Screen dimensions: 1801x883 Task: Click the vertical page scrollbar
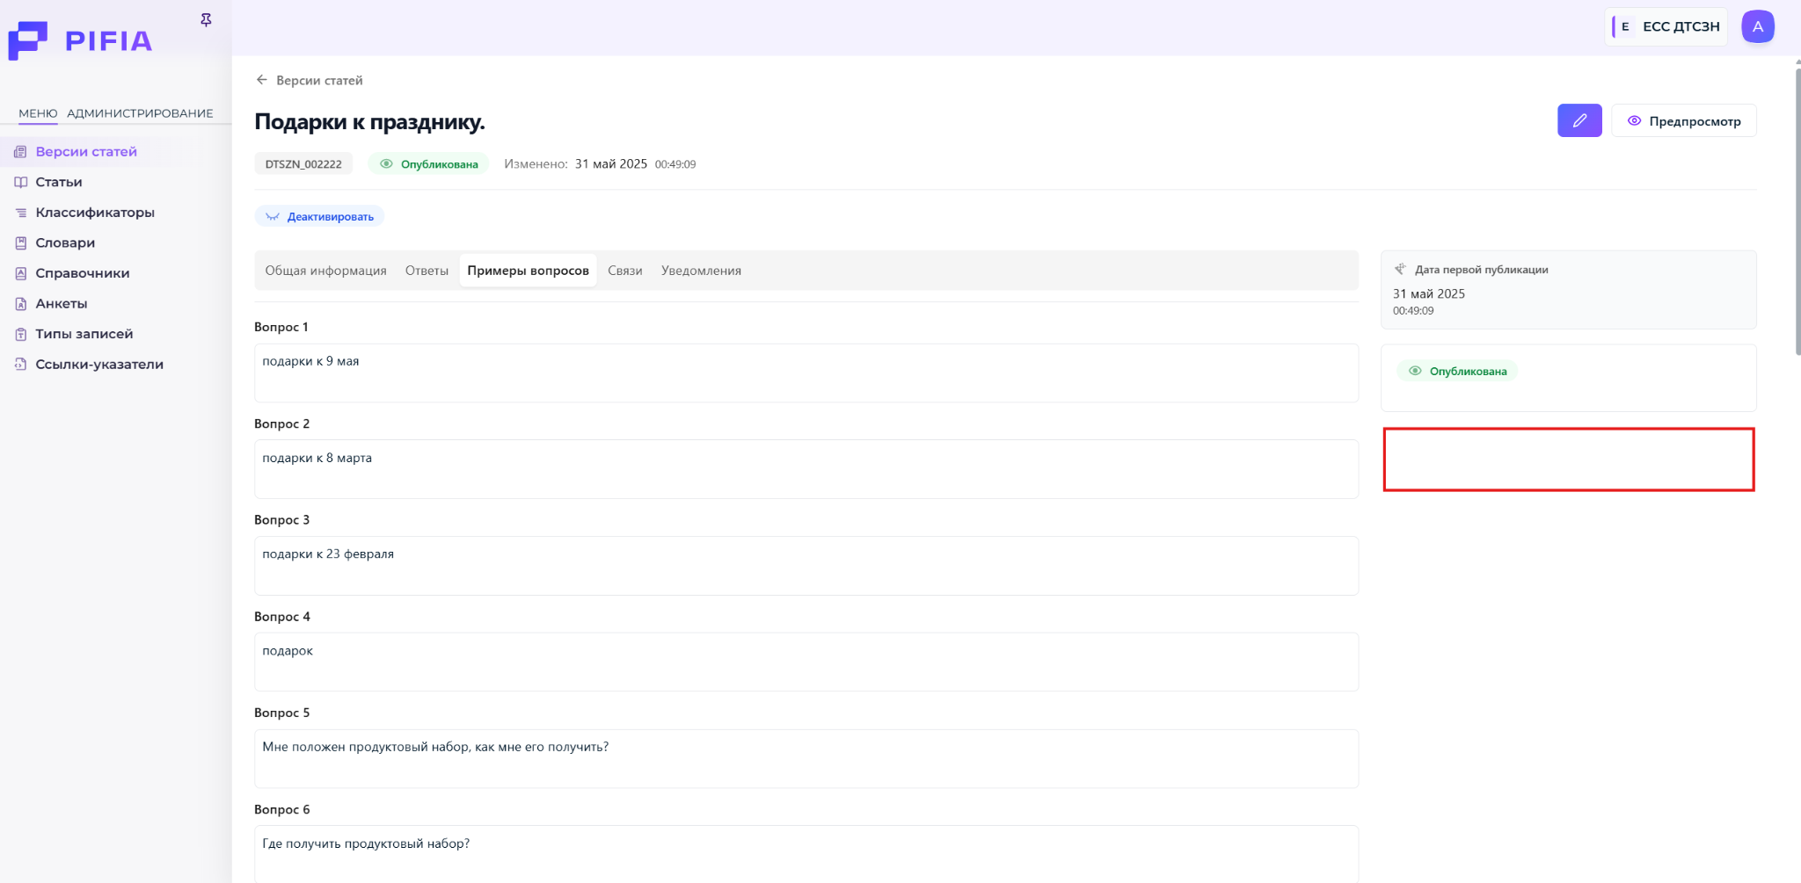[x=1797, y=211]
